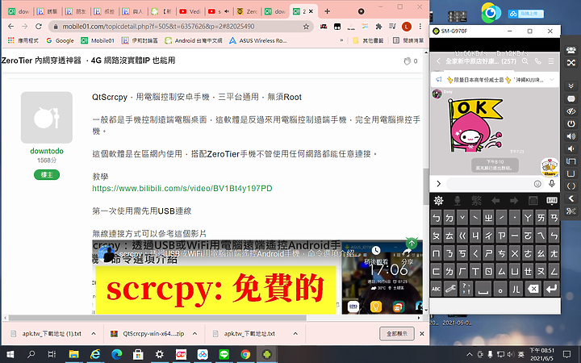
Task: Tap the search icon in LINE chat header
Action: point(525,61)
